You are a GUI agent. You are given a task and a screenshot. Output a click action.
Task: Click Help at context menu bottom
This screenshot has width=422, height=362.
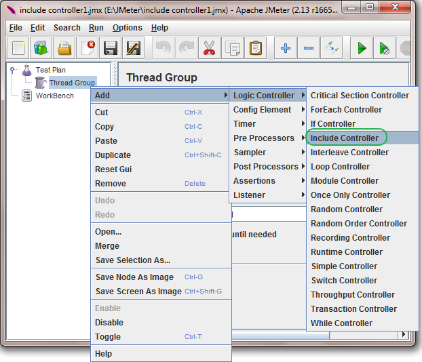[x=161, y=354]
